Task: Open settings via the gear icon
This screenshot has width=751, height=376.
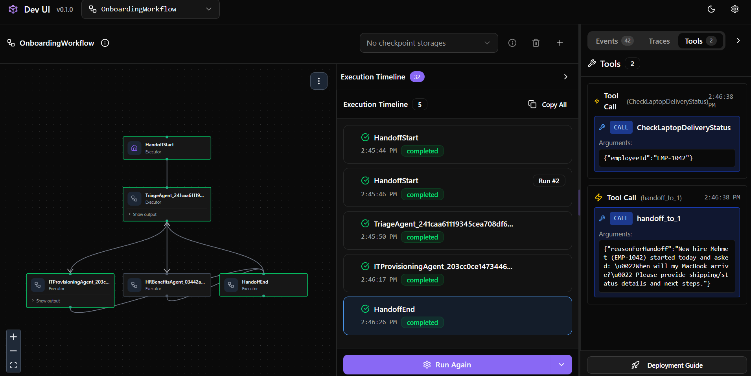Action: tap(735, 9)
